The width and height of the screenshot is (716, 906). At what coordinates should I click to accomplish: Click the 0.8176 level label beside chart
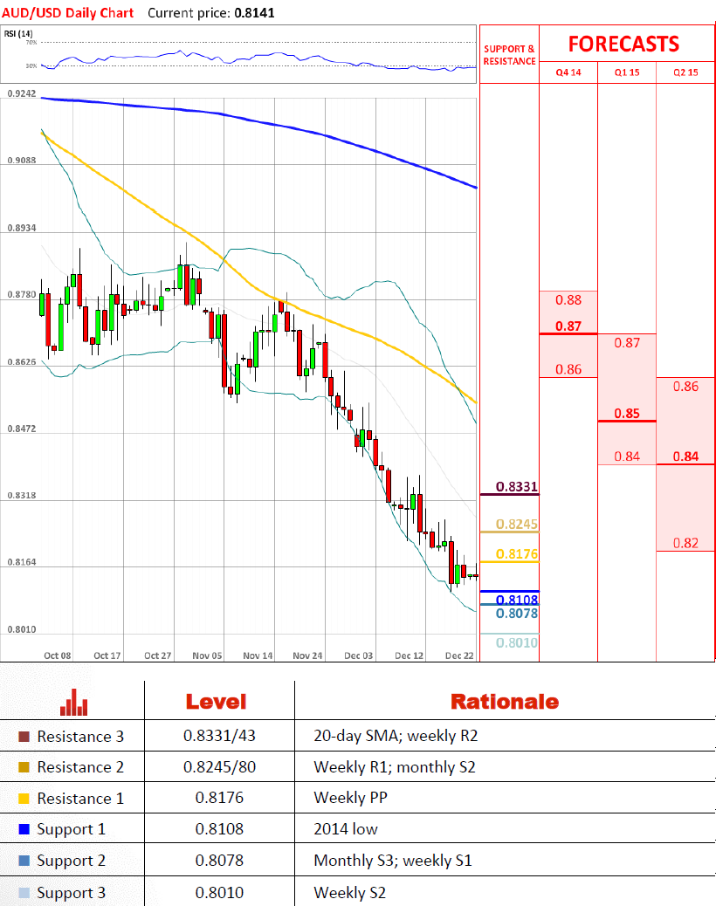coord(517,554)
